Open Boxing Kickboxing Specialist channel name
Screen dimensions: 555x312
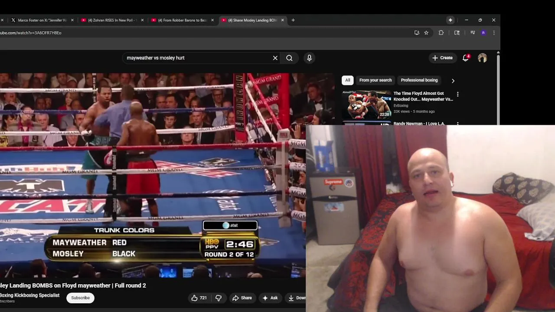coord(29,295)
